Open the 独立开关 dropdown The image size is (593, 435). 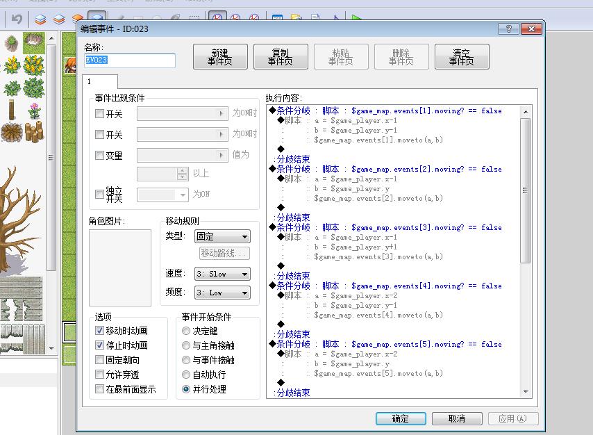point(162,195)
